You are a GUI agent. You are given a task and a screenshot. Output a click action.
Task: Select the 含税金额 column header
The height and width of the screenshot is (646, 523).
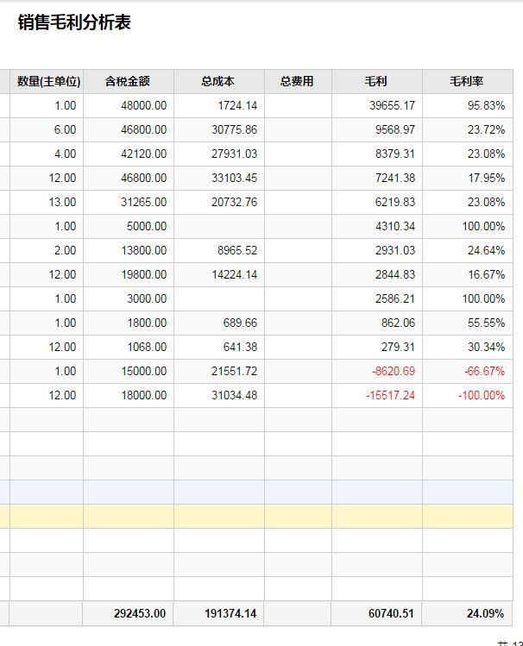coord(129,82)
